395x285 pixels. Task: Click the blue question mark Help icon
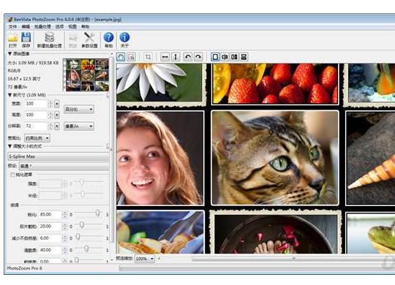coord(108,37)
